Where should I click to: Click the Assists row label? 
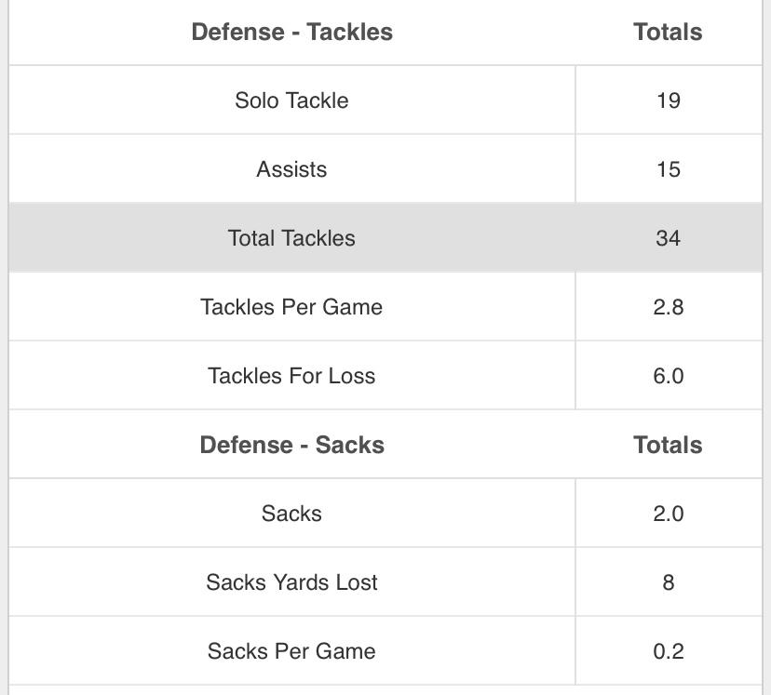291,169
